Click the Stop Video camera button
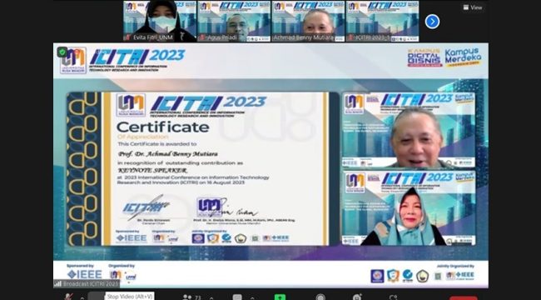The image size is (541, 300). click(x=96, y=296)
